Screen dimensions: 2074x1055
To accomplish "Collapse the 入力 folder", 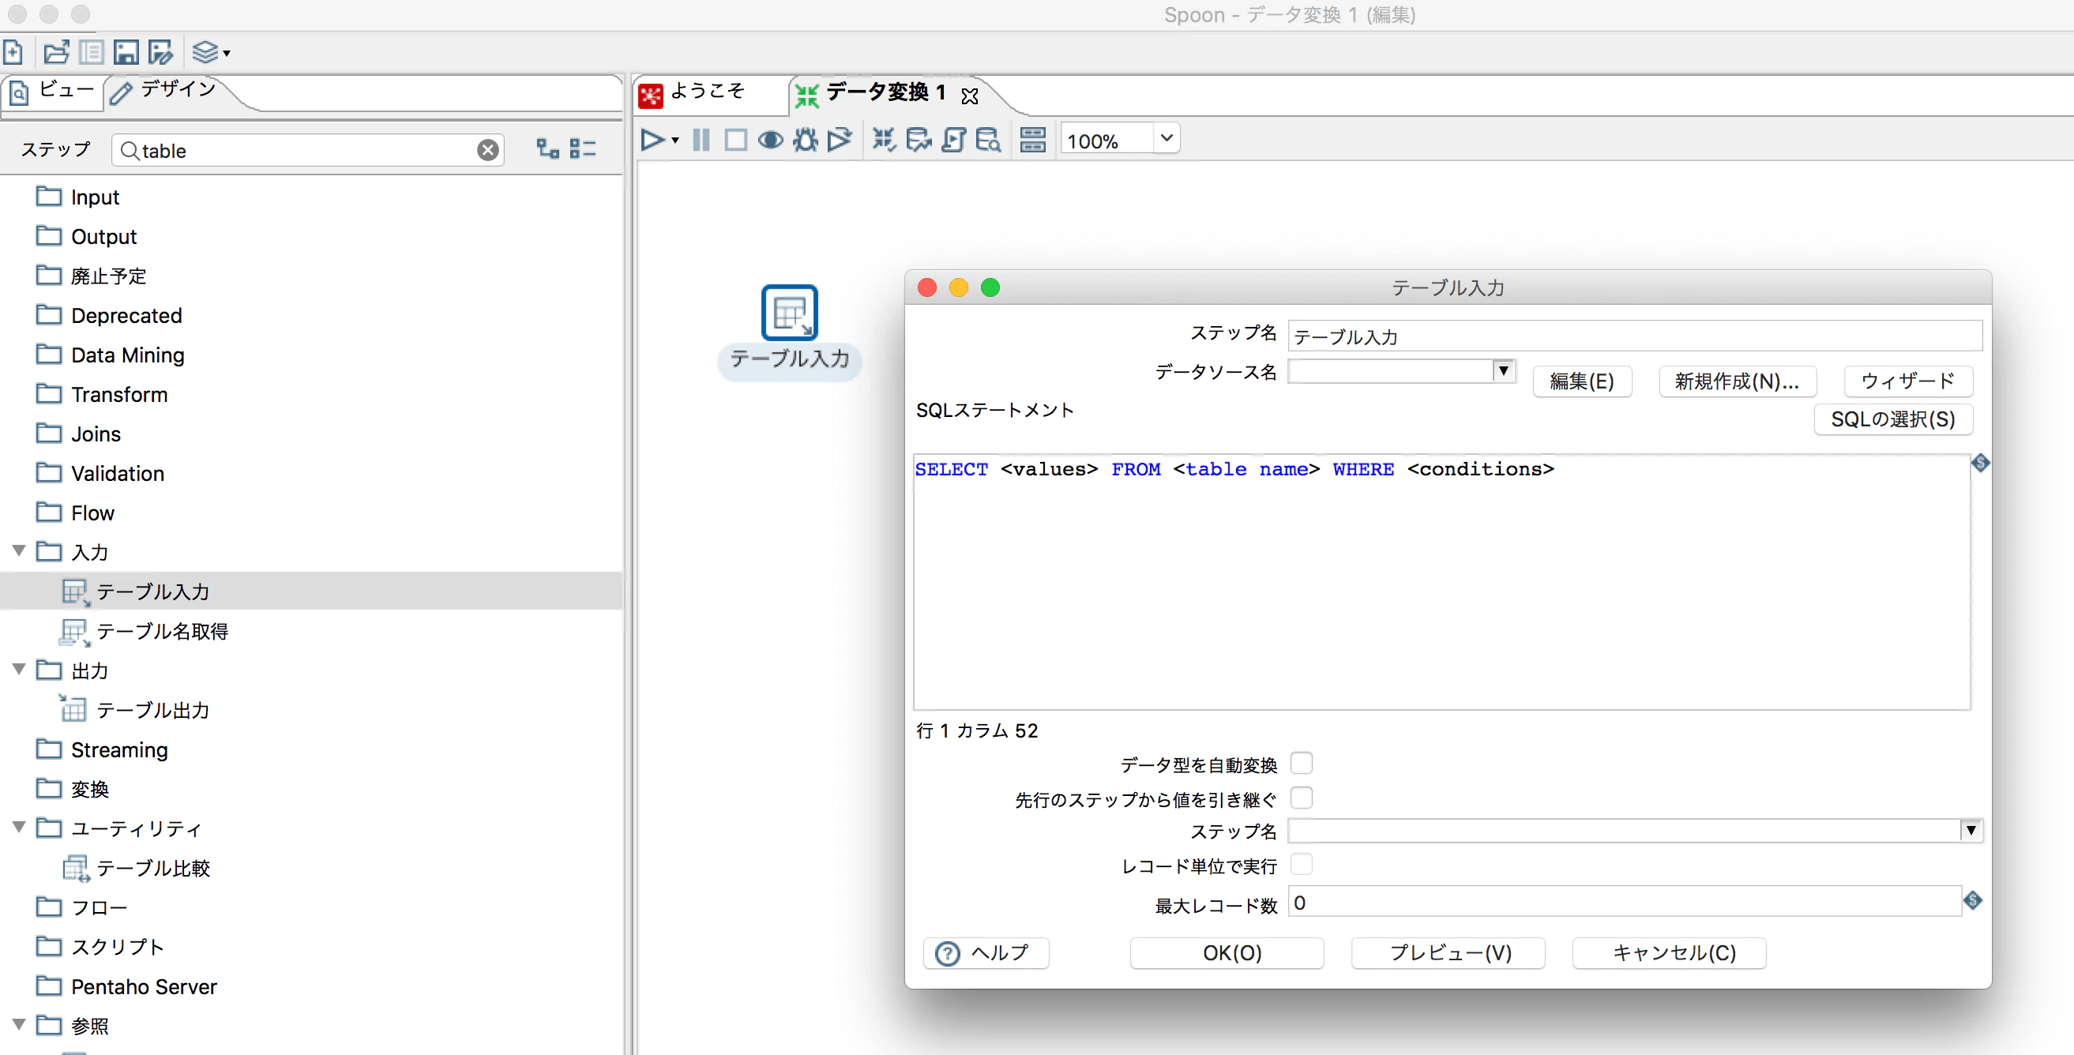I will (19, 550).
